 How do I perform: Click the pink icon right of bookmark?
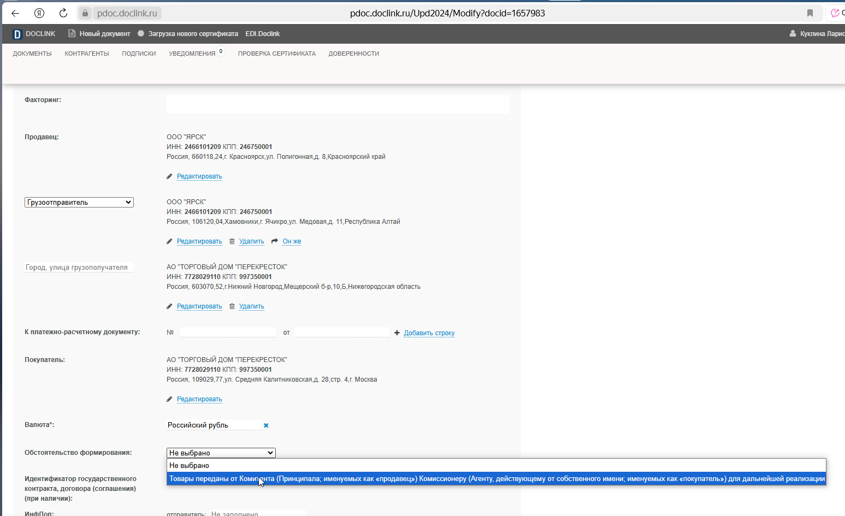[x=835, y=13]
